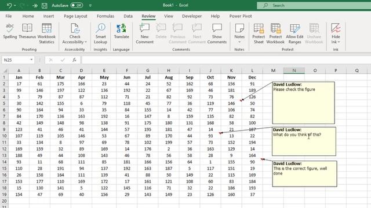This screenshot has width=371, height=208.
Task: Select column A header
Action: click(x=19, y=70)
